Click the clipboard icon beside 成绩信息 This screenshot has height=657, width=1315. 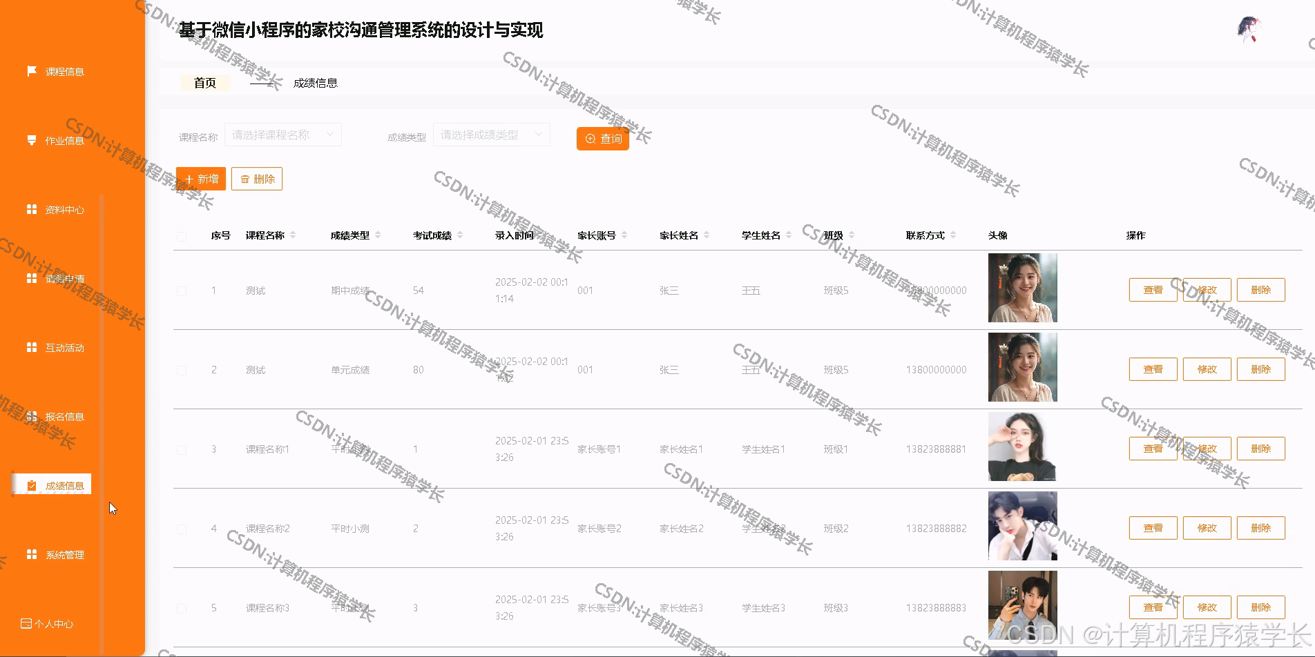click(31, 485)
